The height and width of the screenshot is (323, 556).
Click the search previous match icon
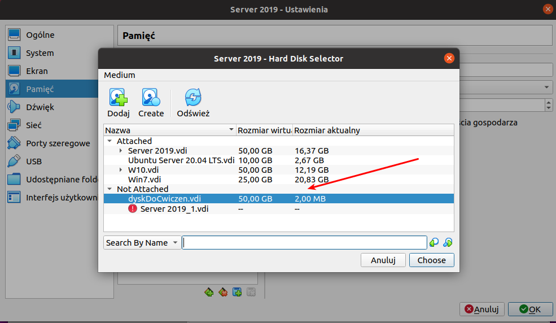[434, 242]
